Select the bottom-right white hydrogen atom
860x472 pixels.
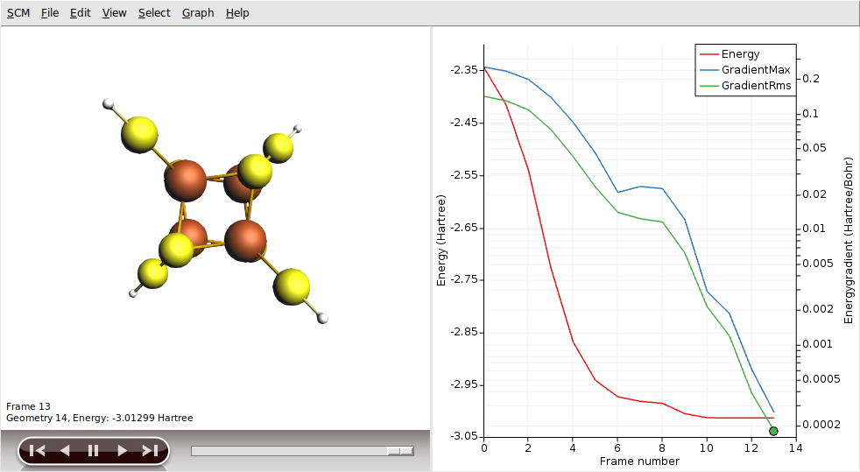[x=323, y=318]
